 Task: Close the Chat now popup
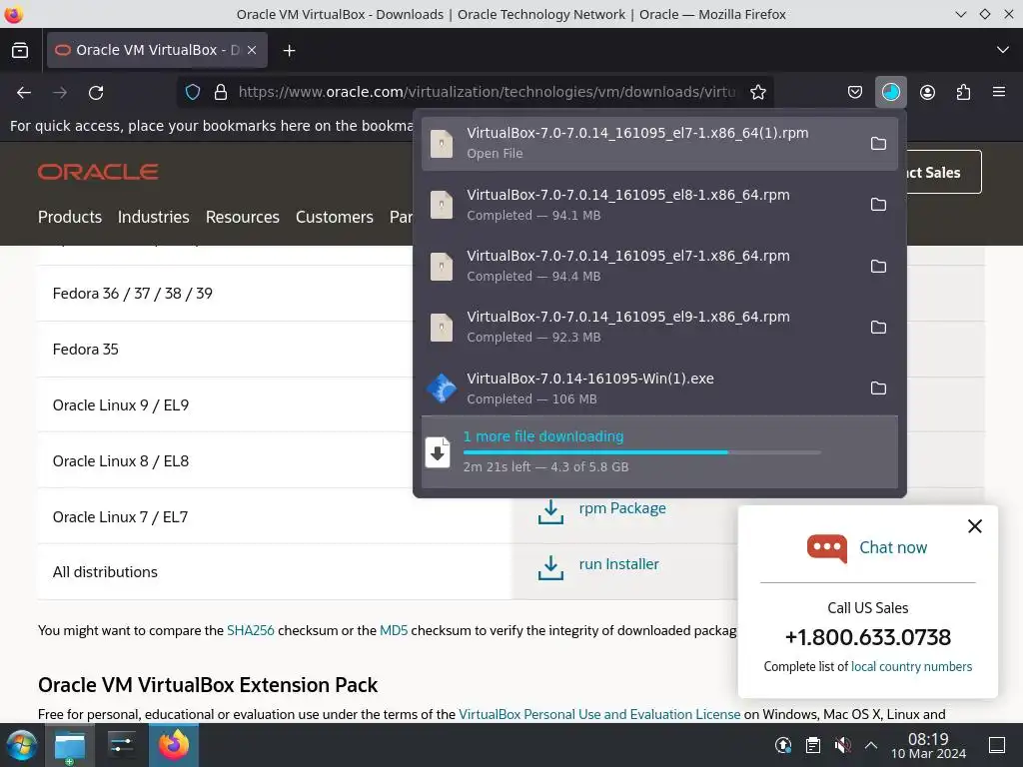coord(975,526)
